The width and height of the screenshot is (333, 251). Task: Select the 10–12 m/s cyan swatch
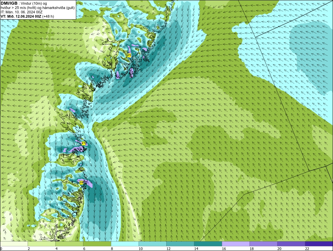[153, 244]
